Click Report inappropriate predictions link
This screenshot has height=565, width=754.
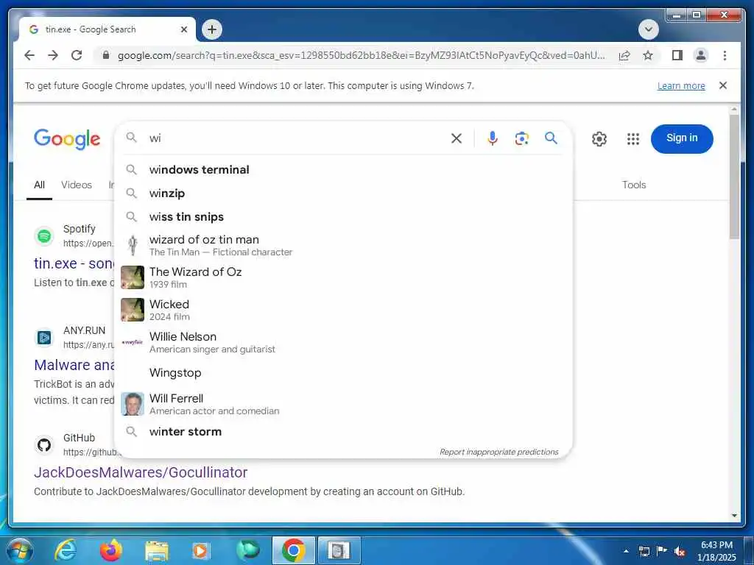point(498,452)
